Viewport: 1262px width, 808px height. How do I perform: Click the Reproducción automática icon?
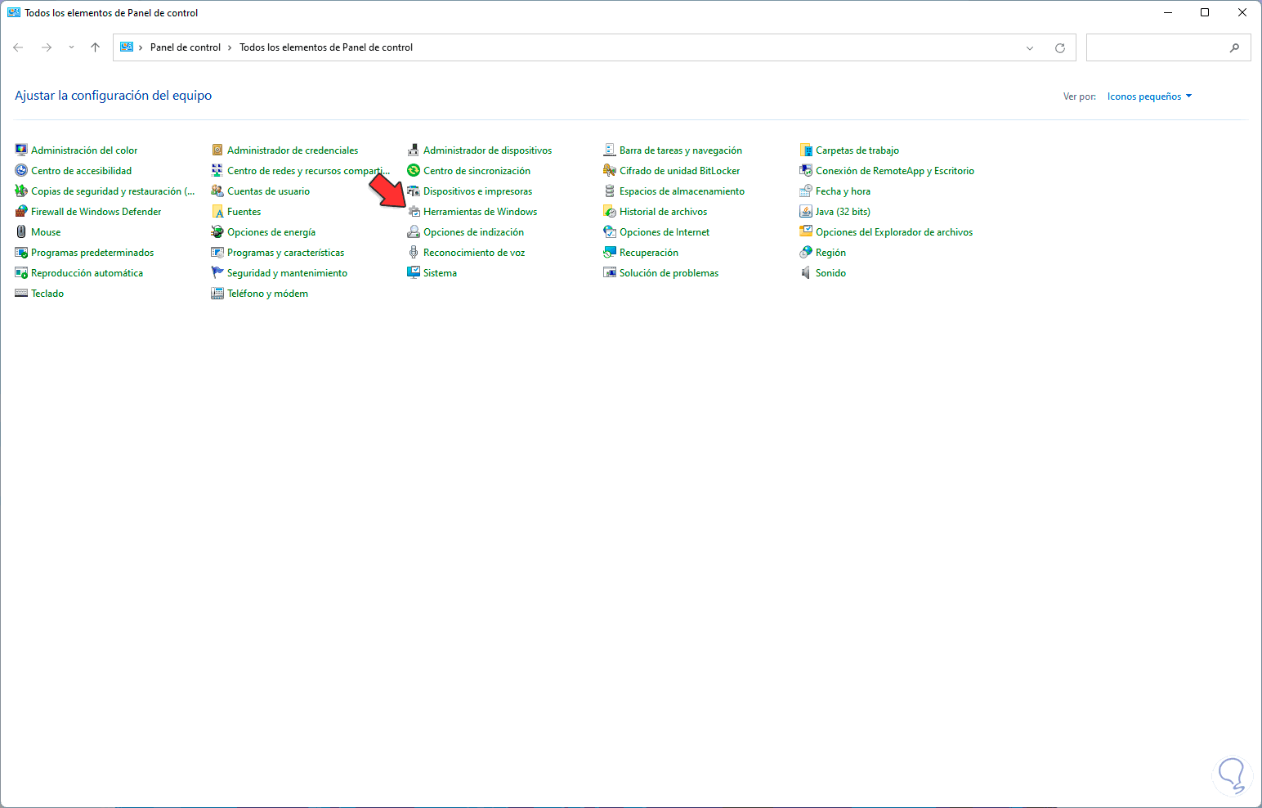click(x=21, y=272)
